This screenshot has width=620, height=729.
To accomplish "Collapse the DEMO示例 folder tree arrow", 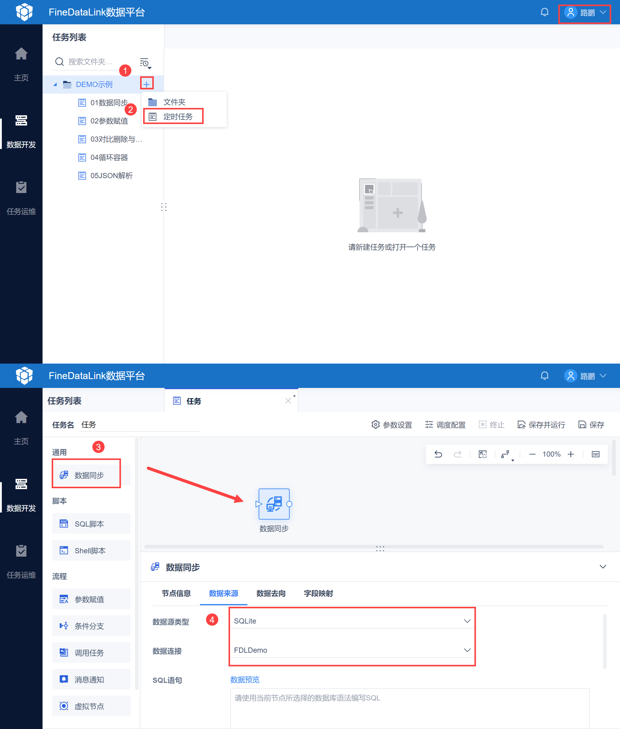I will pyautogui.click(x=55, y=84).
